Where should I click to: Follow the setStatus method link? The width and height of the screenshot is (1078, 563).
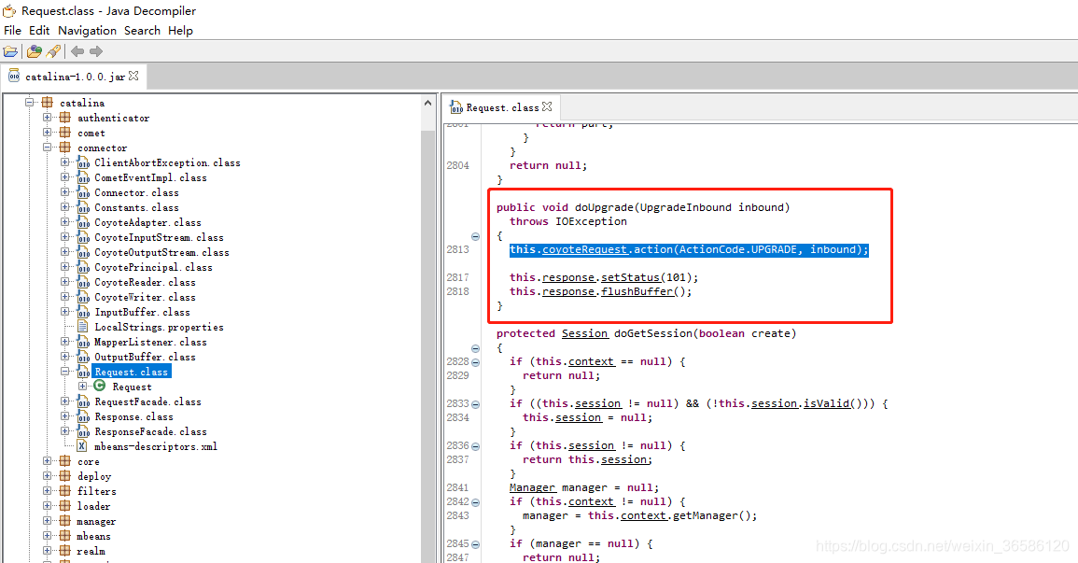click(630, 277)
